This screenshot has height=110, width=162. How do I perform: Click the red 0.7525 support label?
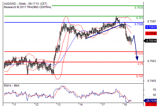coord(139,53)
